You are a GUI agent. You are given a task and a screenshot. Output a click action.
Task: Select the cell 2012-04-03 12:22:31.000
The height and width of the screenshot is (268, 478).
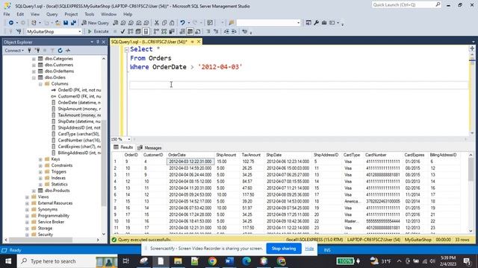click(190, 162)
